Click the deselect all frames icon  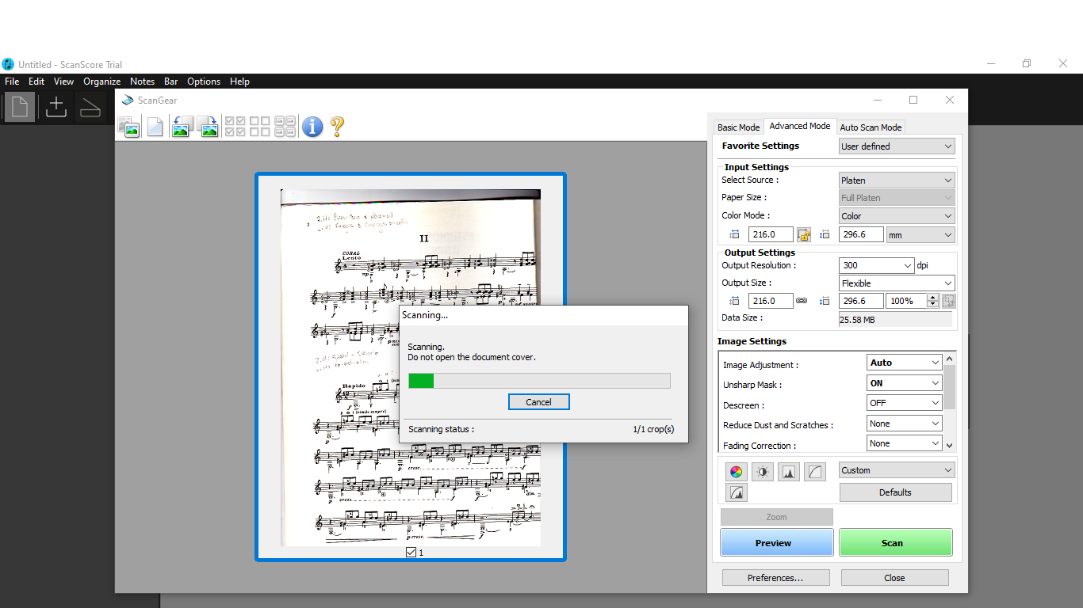(x=260, y=127)
